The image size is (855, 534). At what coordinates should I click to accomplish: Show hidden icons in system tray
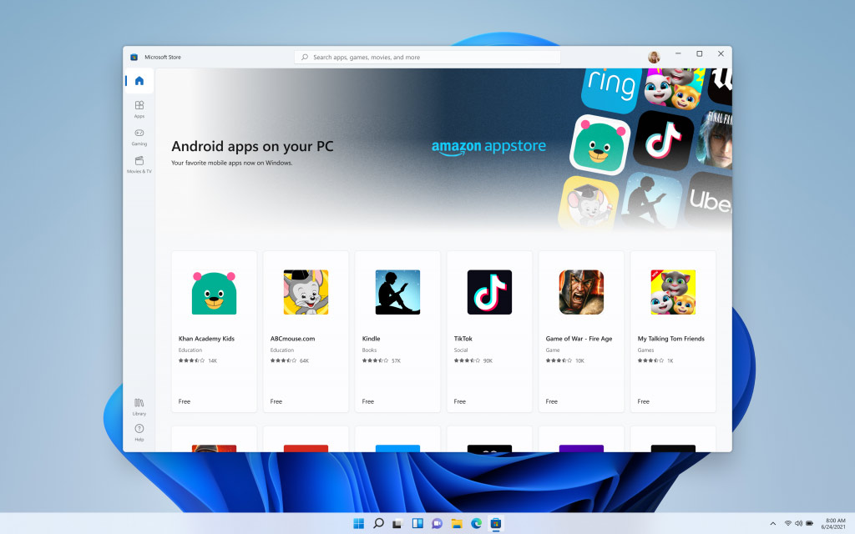772,524
